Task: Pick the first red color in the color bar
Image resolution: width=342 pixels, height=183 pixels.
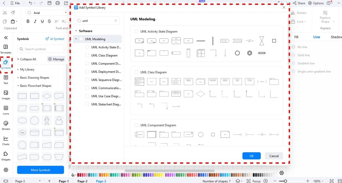Action: (78, 175)
